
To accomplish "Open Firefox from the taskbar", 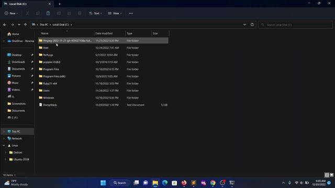I will [x=184, y=183].
